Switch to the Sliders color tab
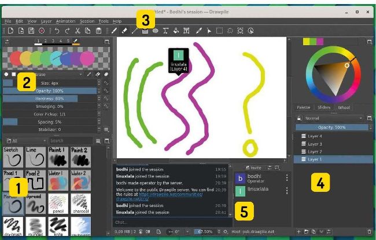The image size is (376, 240). tap(323, 107)
